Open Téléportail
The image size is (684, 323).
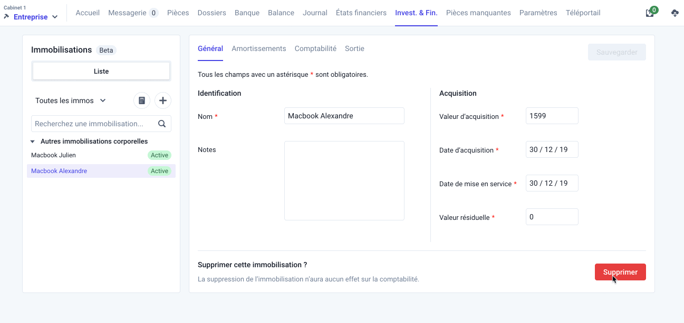583,13
